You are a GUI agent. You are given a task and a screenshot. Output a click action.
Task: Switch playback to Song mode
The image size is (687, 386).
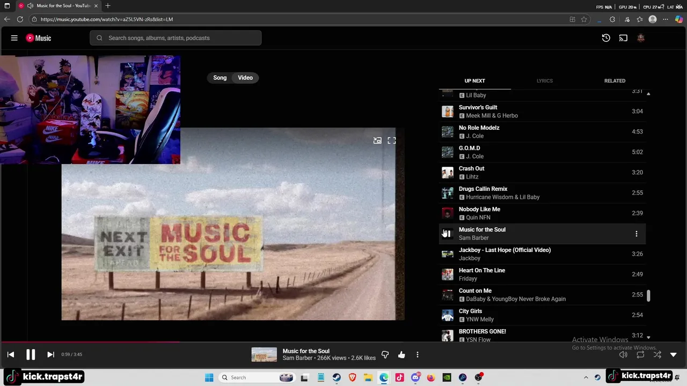click(220, 78)
